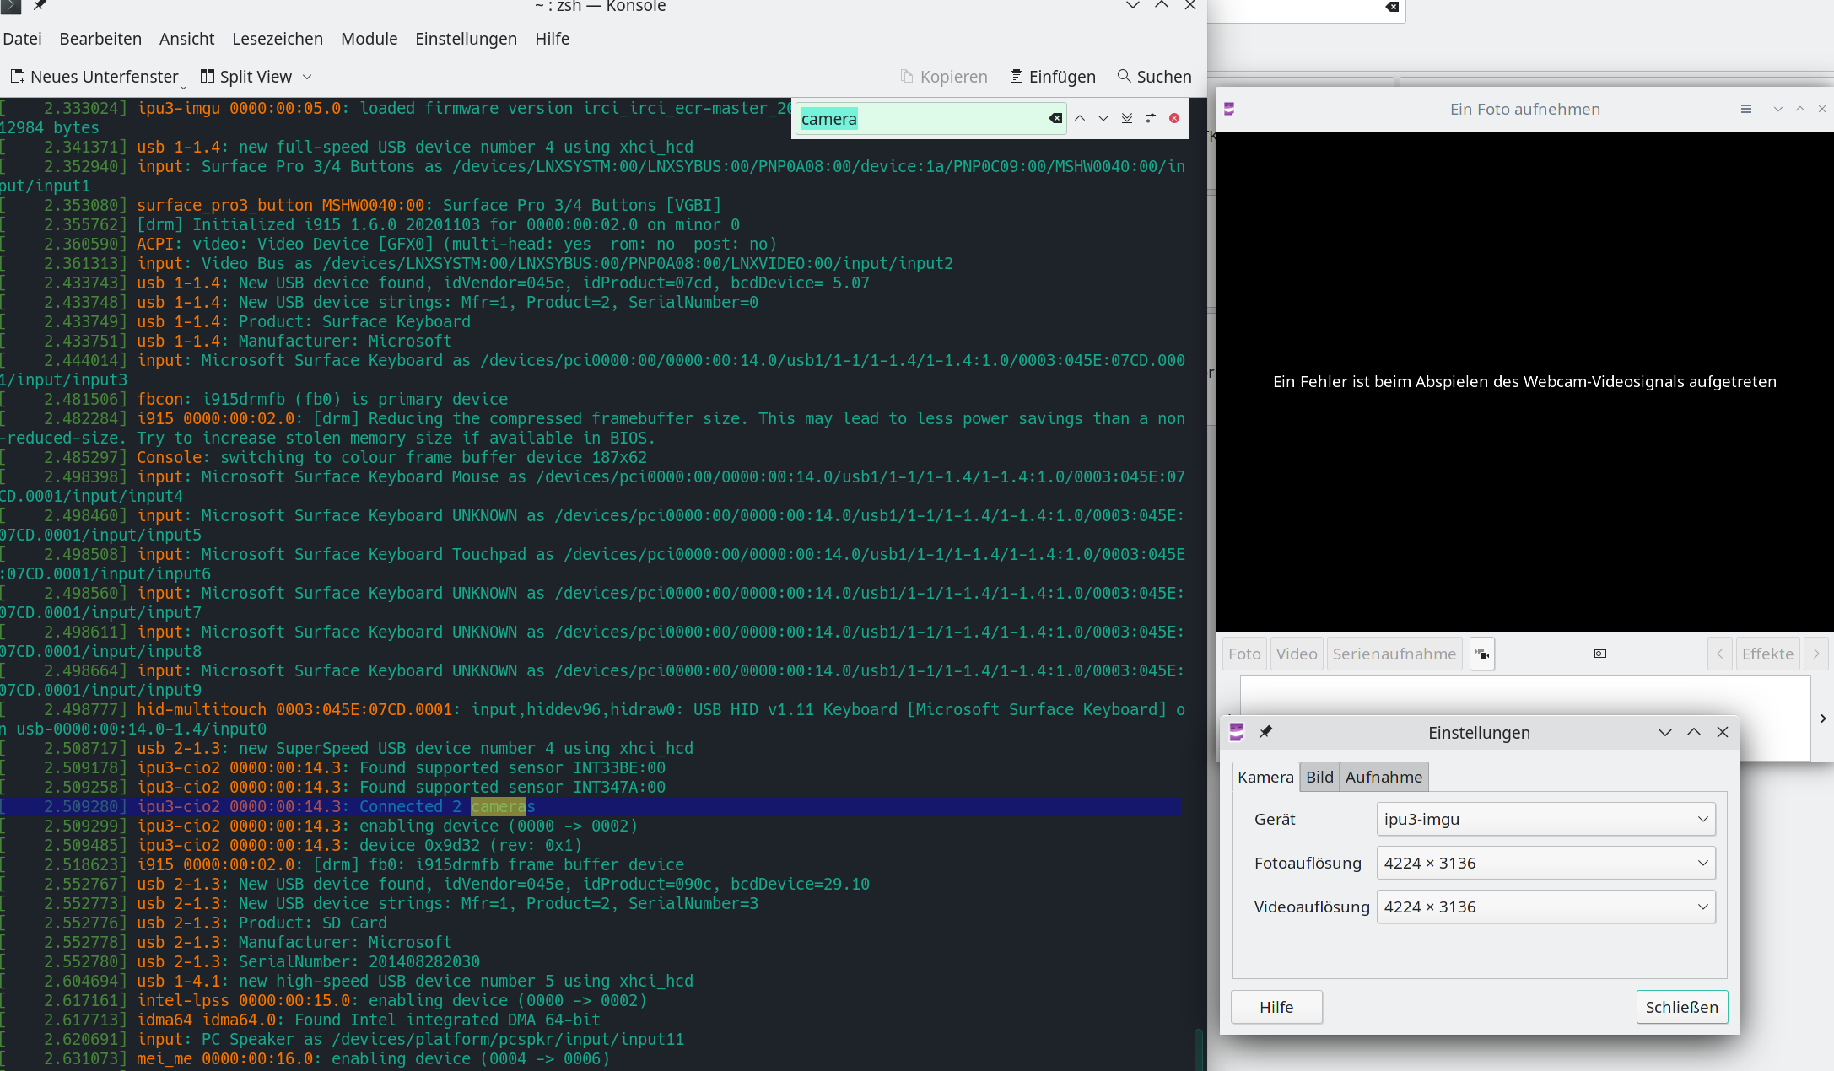
Task: Find next match with the down chevron
Action: (1103, 118)
